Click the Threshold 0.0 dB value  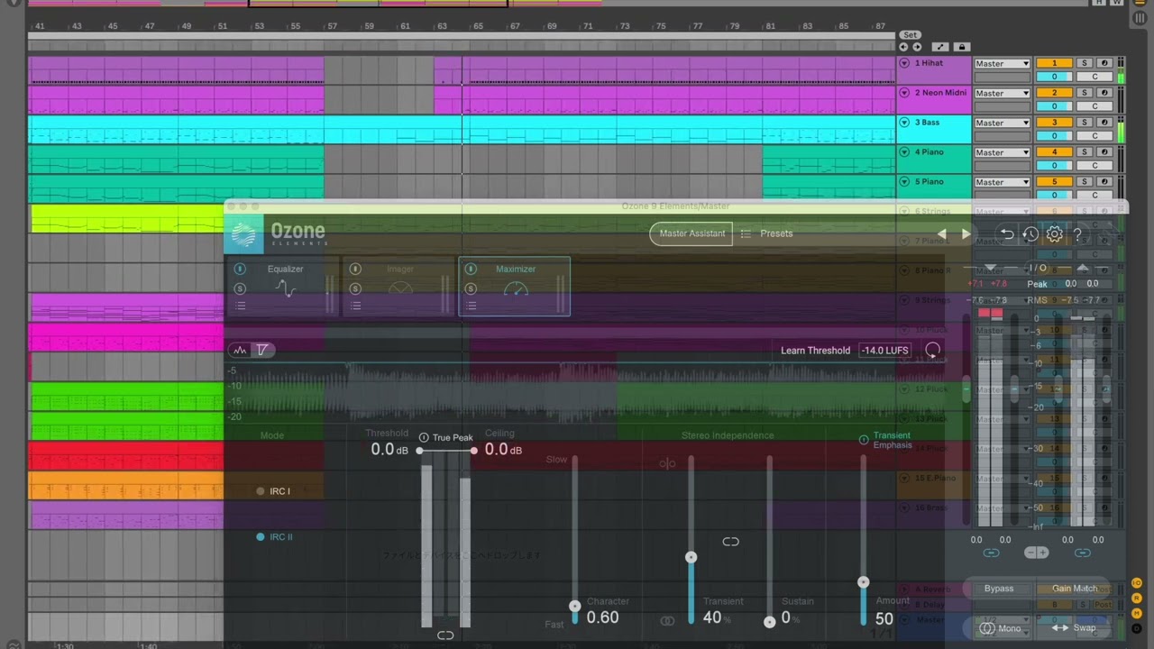click(x=389, y=449)
